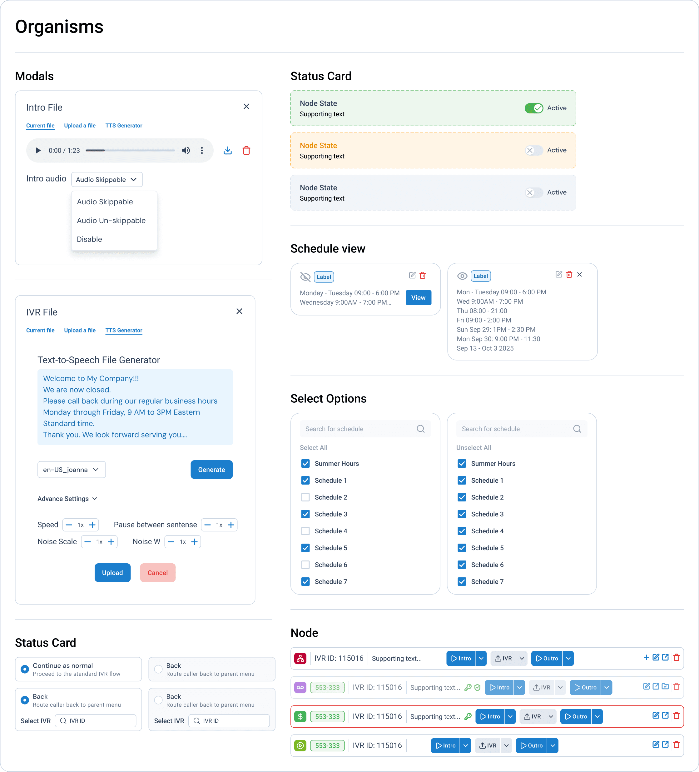This screenshot has width=699, height=772.
Task: Select the 'Continue as normal' radio option
Action: click(x=25, y=669)
